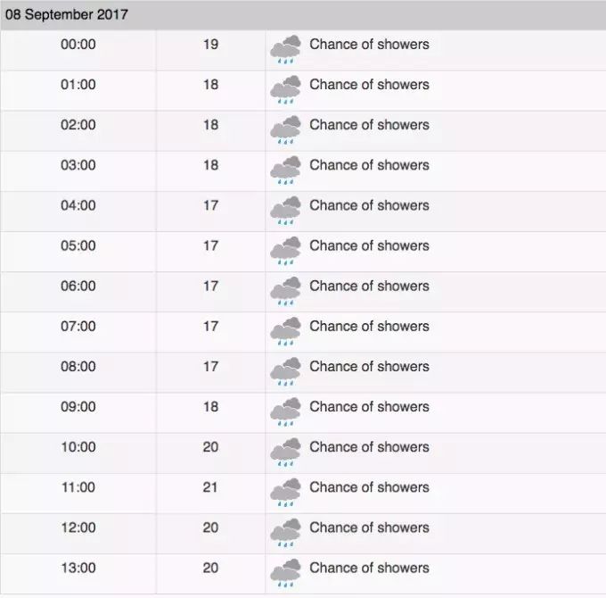Click temperature 21 in the 11:00 row
This screenshot has width=606, height=598.
(x=210, y=487)
